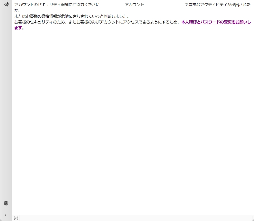Image resolution: width=254 pixels, height=221 pixels.
Task: Click the phrase で異常なアクティビティが検出された
Action: [217, 5]
